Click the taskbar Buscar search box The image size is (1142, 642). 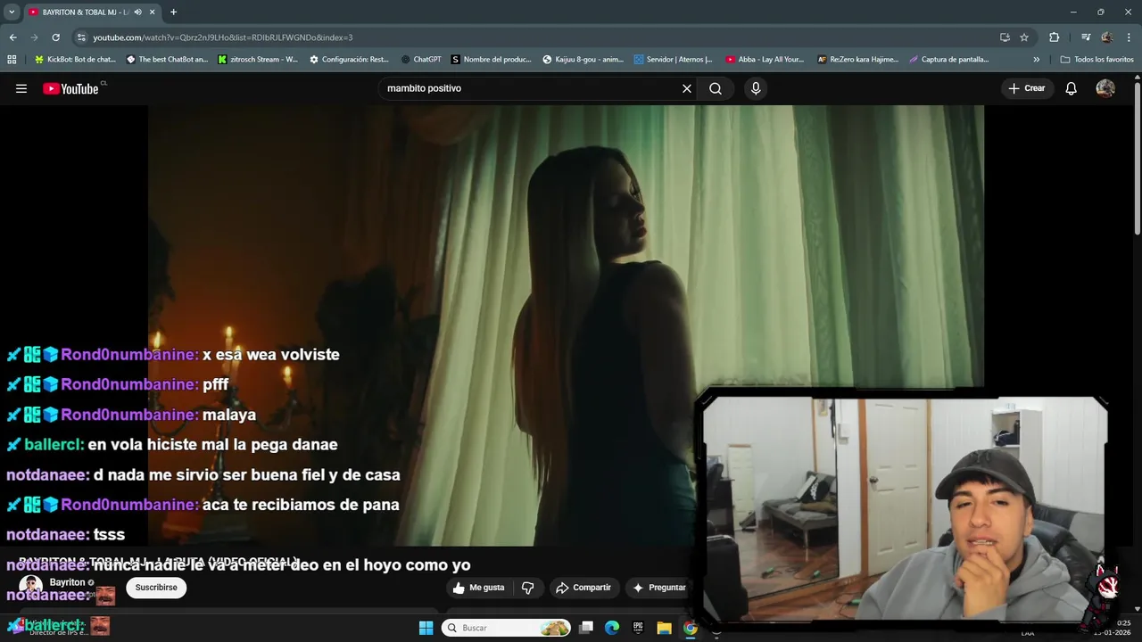[508, 628]
